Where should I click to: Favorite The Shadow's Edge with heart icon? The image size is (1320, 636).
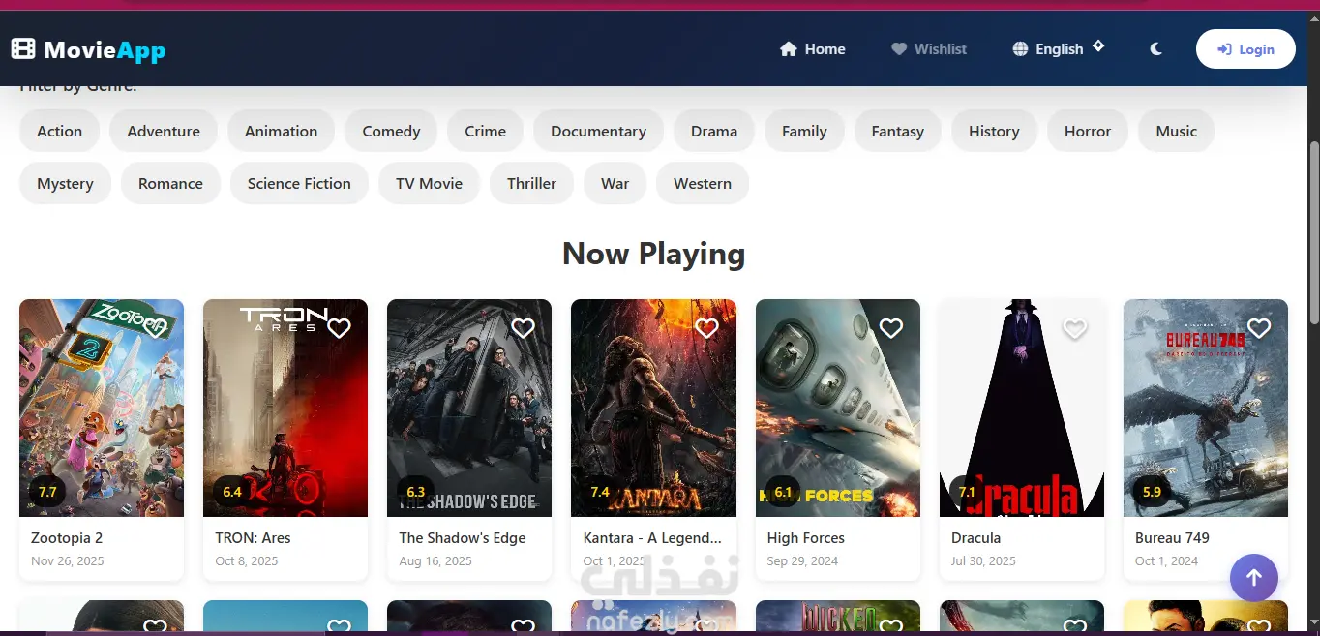(523, 328)
